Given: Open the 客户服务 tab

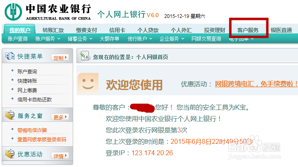Looking at the screenshot, I should 248,30.
